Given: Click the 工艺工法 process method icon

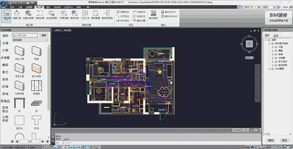Looking at the screenshot, I should (85, 15).
